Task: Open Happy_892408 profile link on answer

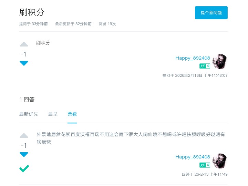Action: (193, 157)
